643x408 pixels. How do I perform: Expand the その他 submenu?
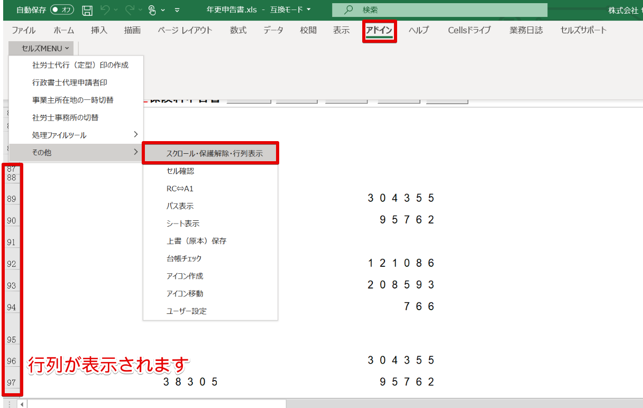coord(76,153)
